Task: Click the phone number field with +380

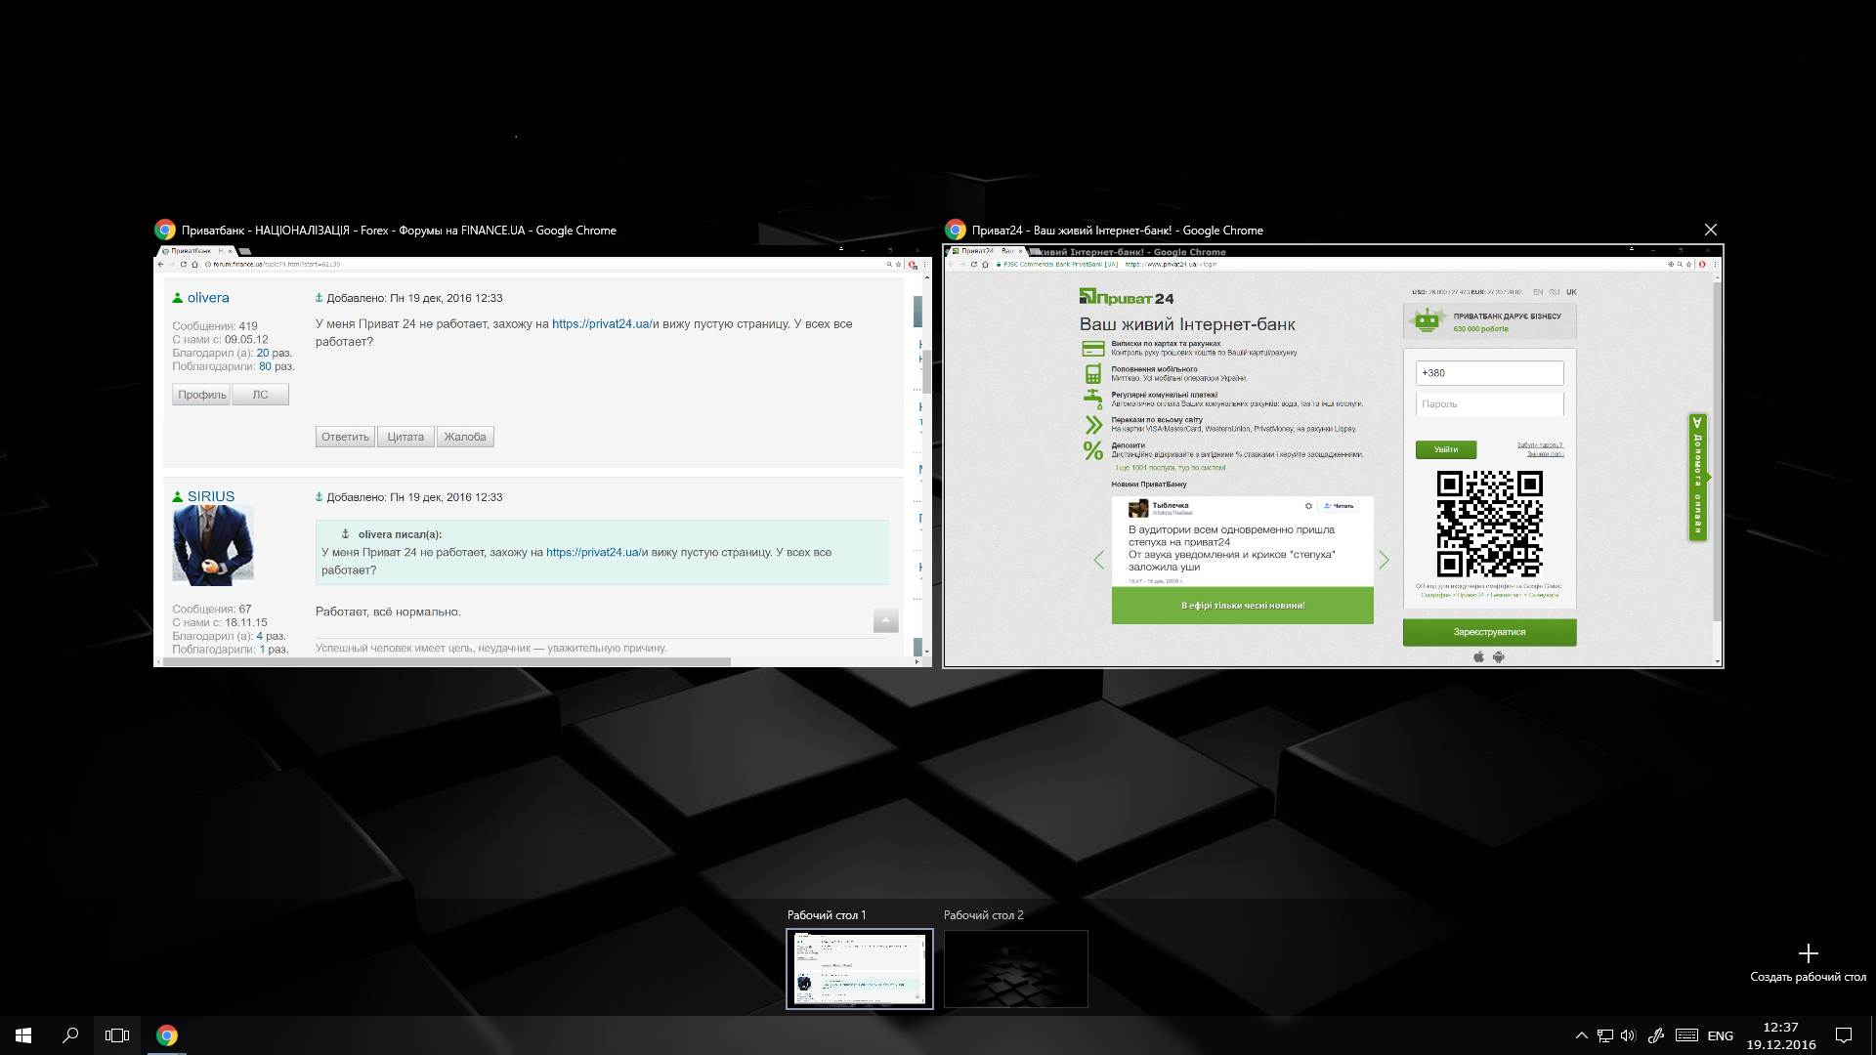Action: coord(1489,373)
